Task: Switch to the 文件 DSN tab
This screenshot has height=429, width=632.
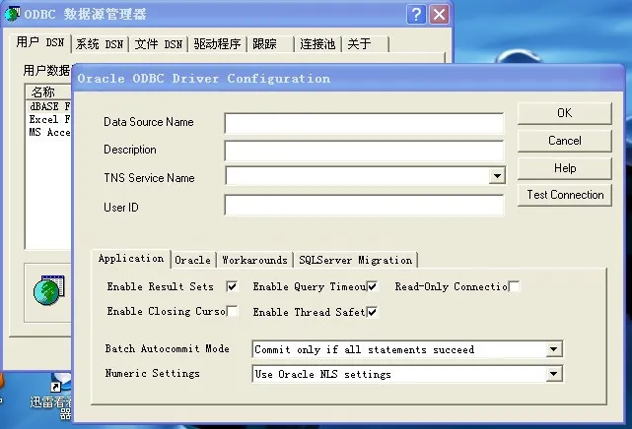Action: (x=159, y=44)
